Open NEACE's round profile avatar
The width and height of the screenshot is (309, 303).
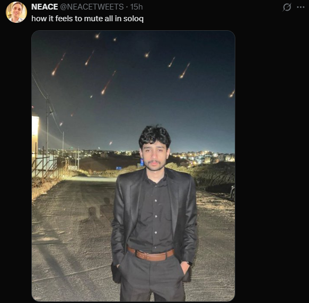point(16,12)
